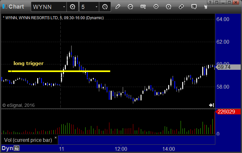Click the Chart window title label
242x153 pixels.
pos(16,7)
